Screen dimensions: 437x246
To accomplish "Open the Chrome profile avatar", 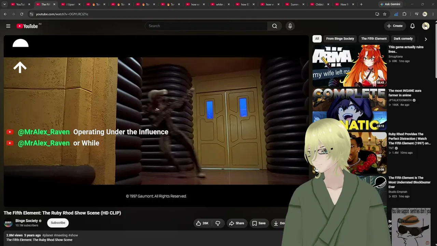I will pos(425,14).
